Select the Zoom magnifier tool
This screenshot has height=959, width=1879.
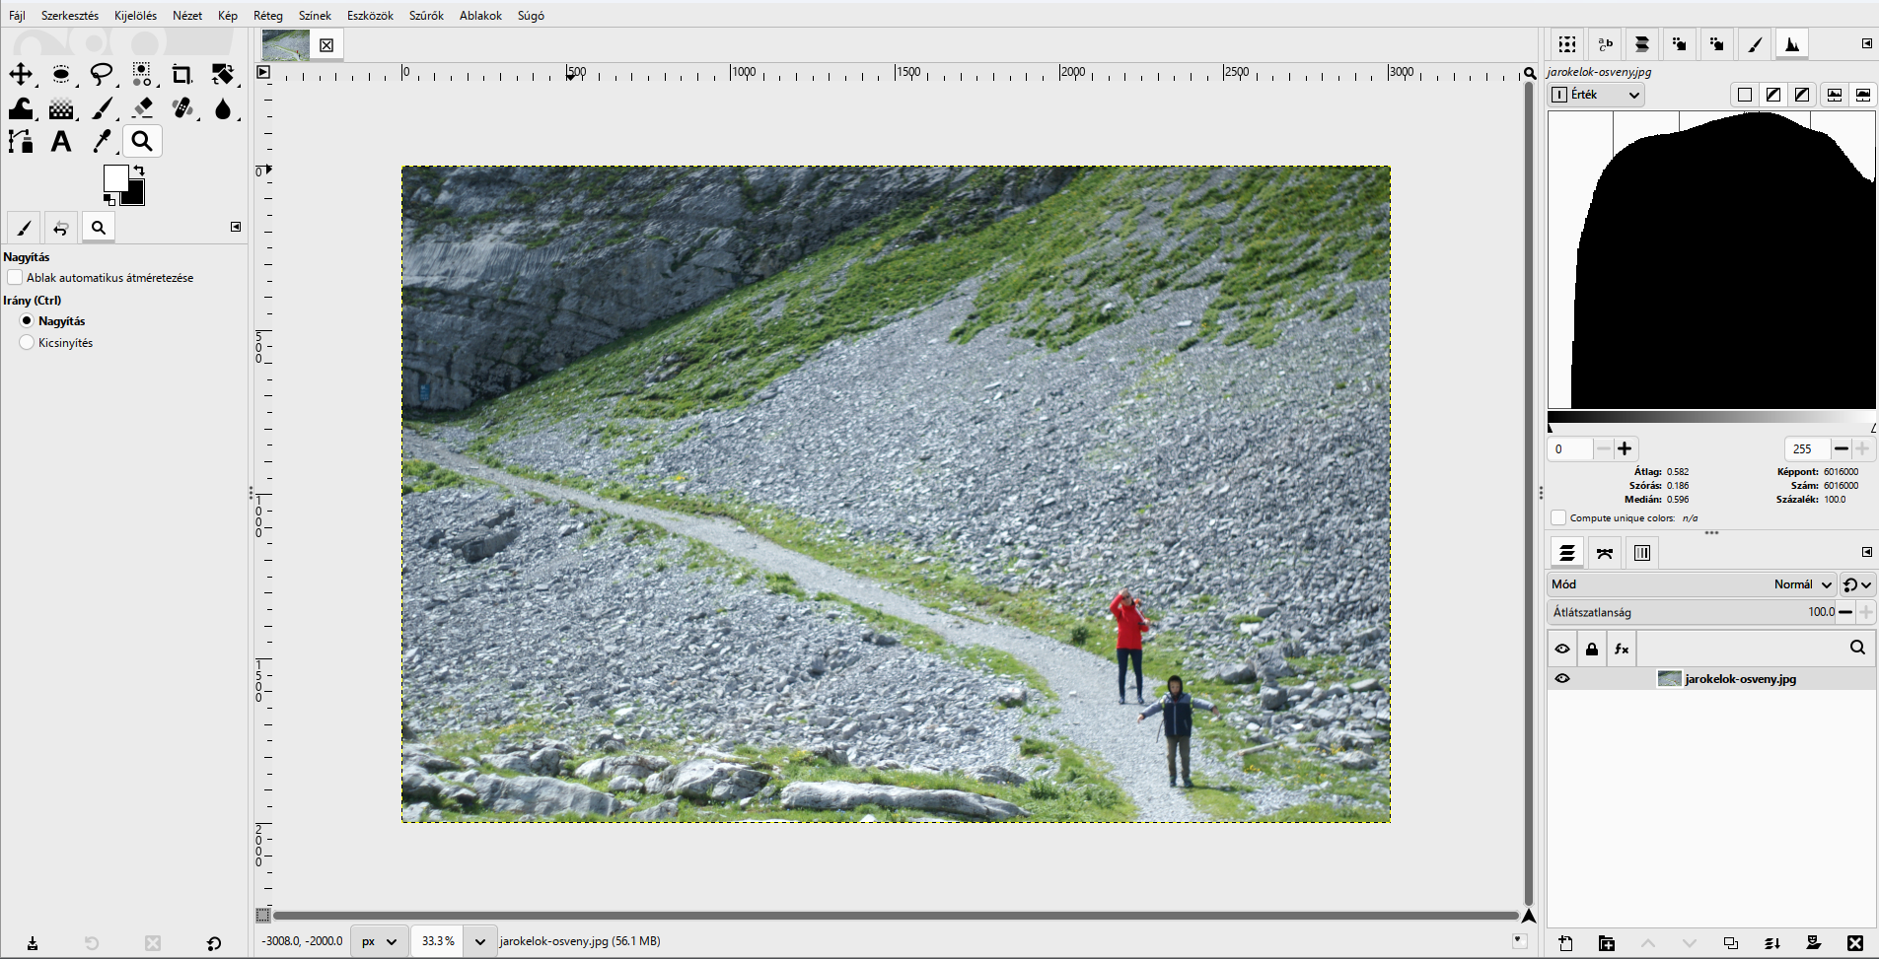click(142, 142)
